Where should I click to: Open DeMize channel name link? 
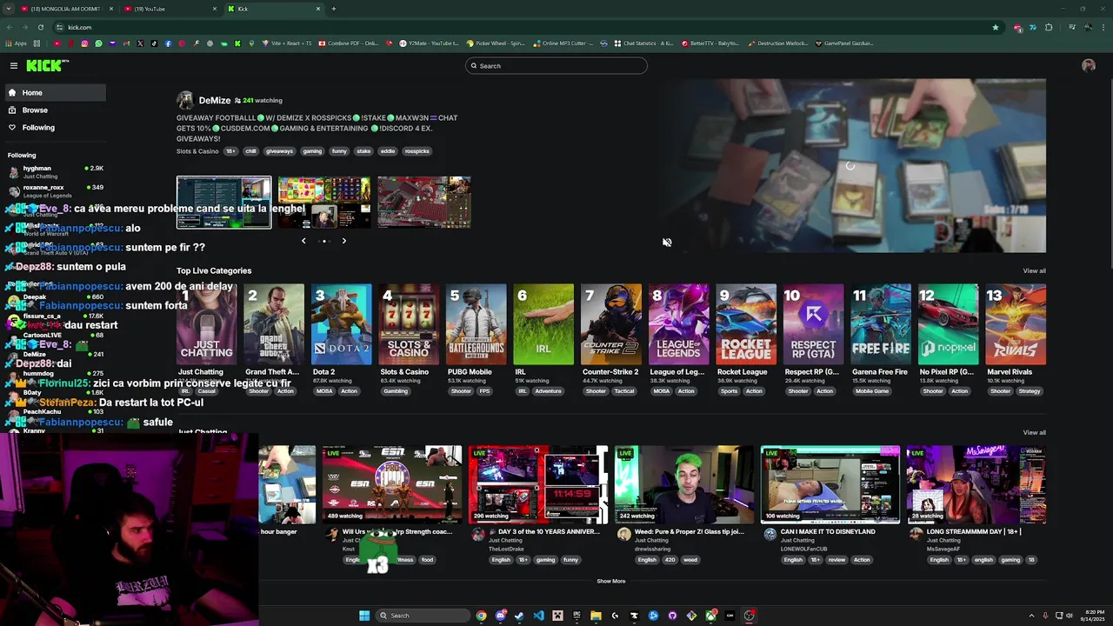tap(215, 100)
